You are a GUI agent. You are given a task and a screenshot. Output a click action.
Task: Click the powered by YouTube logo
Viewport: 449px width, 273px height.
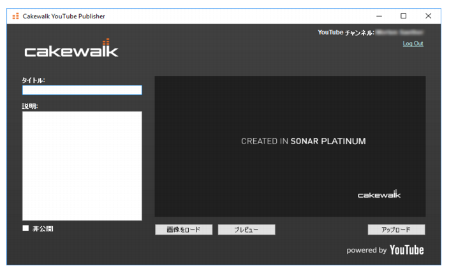click(x=385, y=250)
